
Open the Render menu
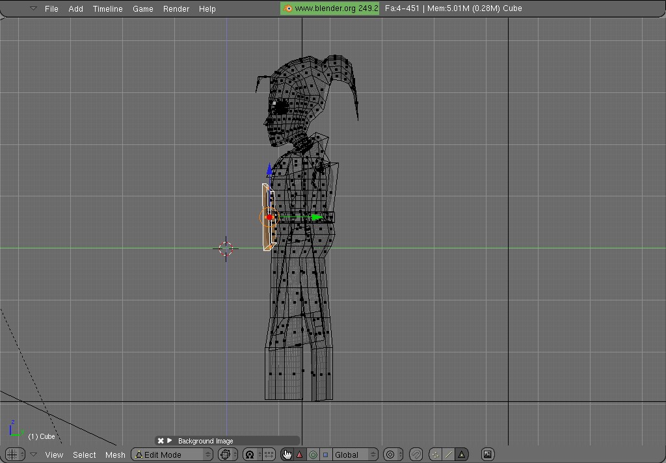click(x=176, y=8)
